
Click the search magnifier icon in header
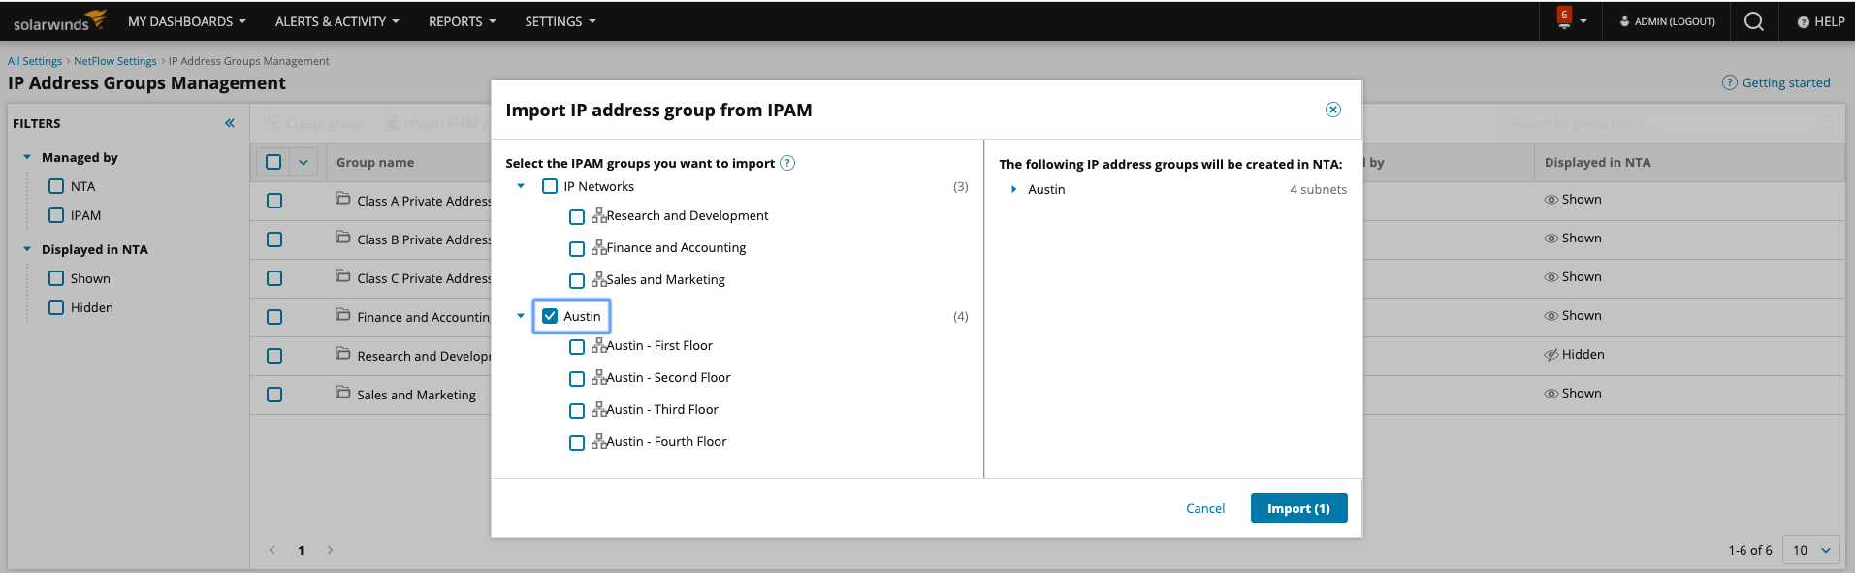pyautogui.click(x=1753, y=21)
